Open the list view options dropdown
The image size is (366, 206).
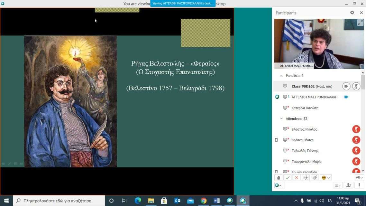point(337,185)
